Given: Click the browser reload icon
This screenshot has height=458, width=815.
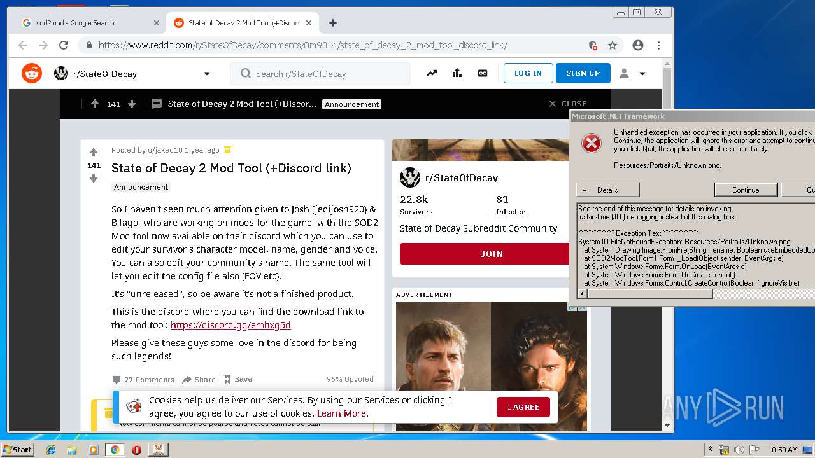Looking at the screenshot, I should [64, 45].
